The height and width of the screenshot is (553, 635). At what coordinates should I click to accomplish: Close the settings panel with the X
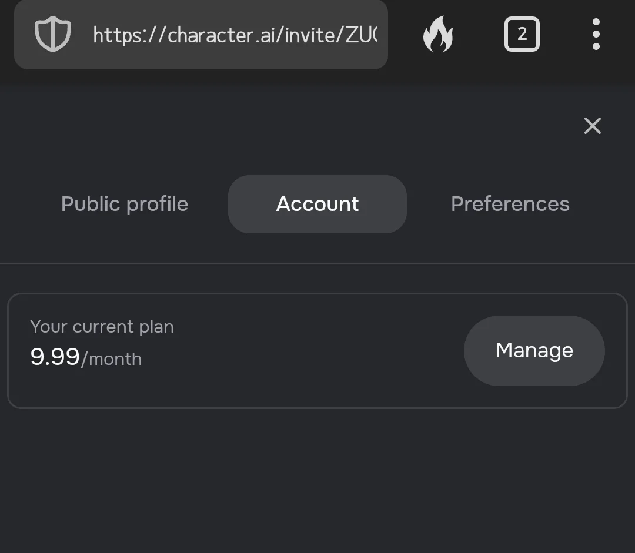tap(593, 126)
